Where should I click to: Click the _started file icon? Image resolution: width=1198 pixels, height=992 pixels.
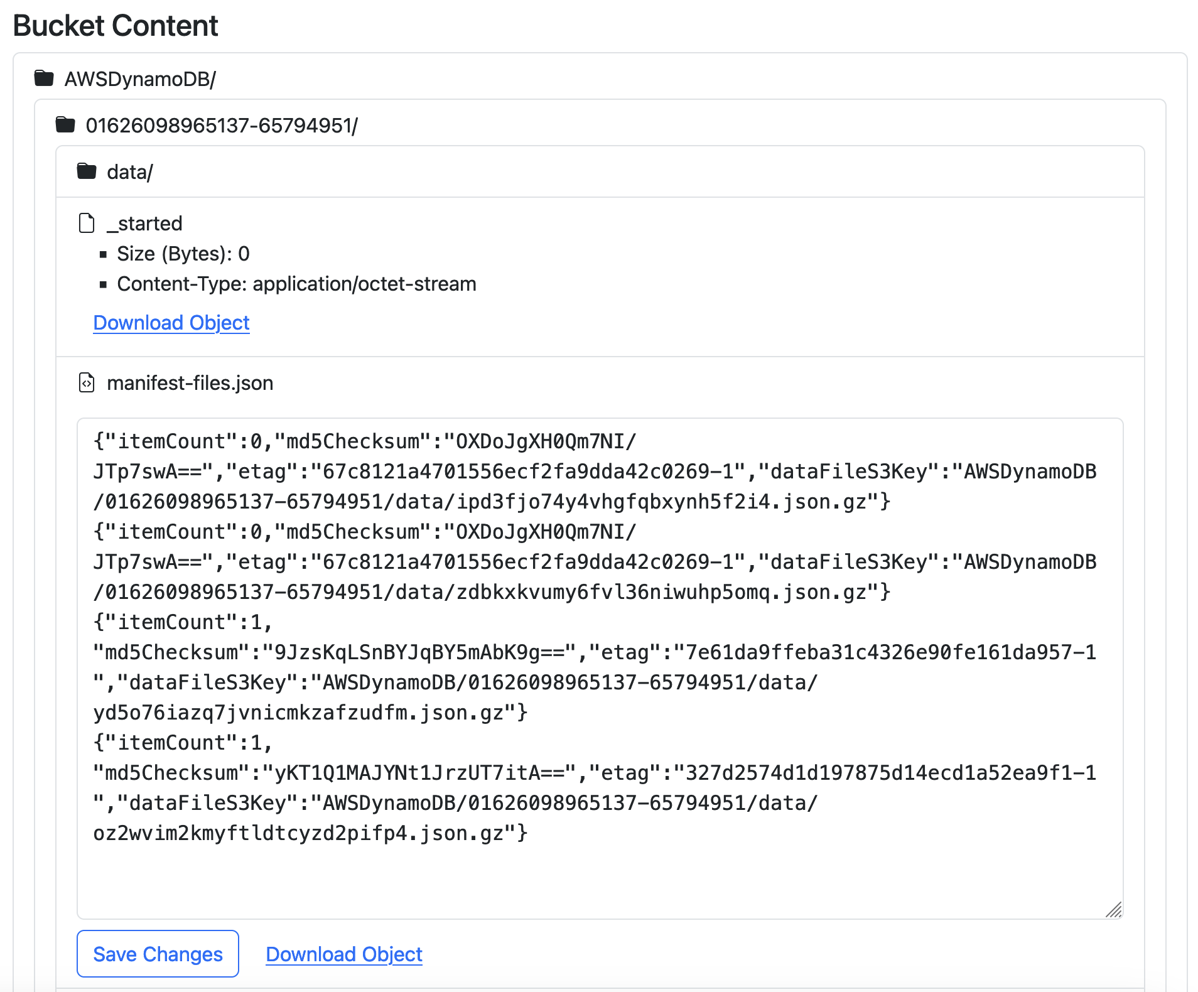point(87,223)
